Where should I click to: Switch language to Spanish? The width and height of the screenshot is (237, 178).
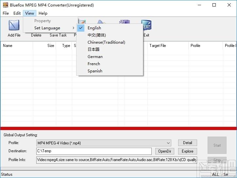point(110,71)
